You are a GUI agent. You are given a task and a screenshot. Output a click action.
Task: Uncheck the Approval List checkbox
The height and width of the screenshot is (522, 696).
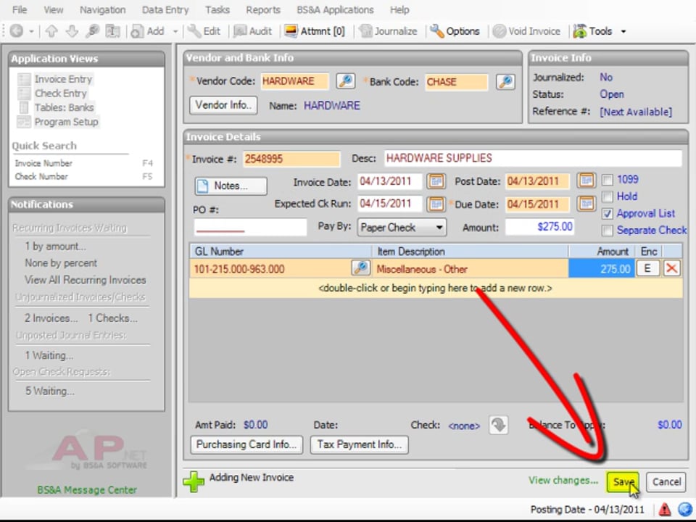608,214
